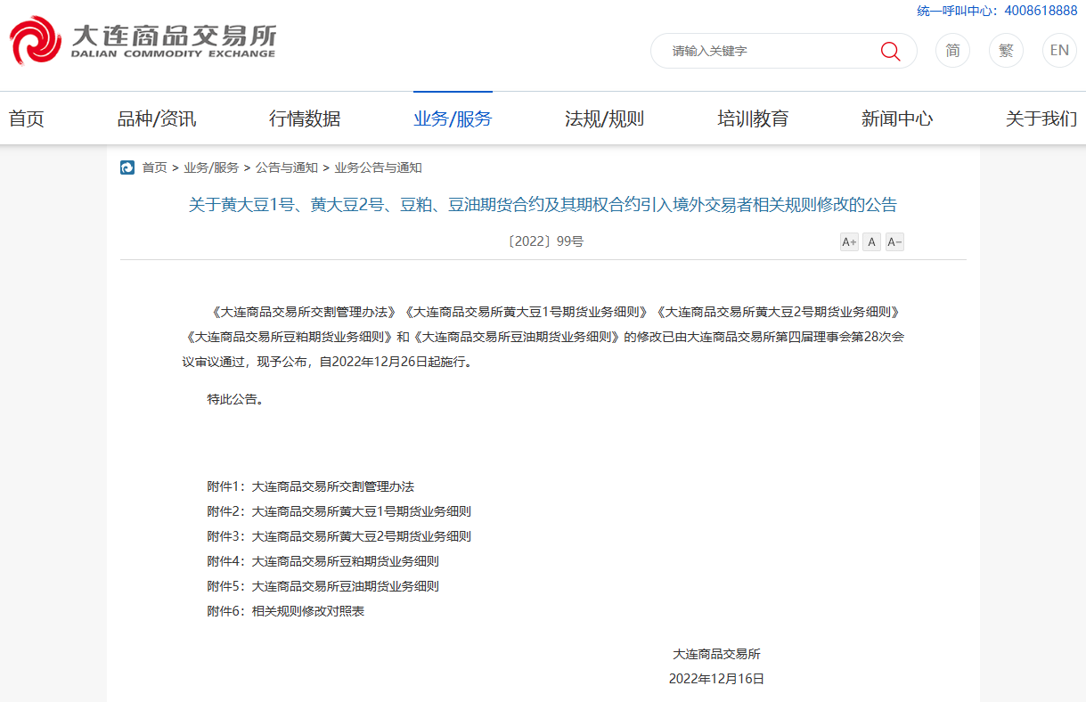Reset font size with A button
Viewport: 1086px width, 702px height.
[871, 242]
